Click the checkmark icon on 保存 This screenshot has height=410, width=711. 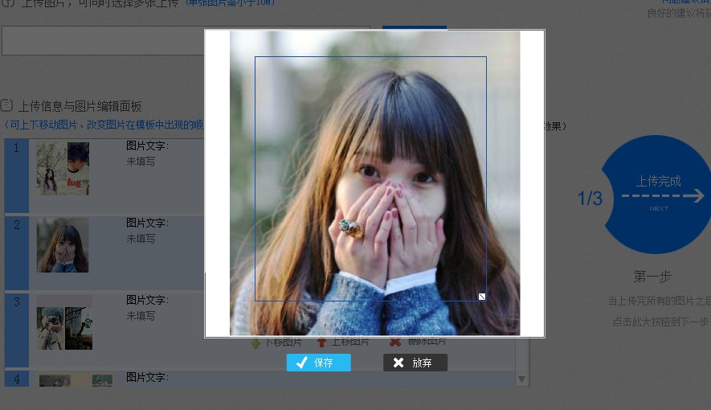click(x=301, y=363)
